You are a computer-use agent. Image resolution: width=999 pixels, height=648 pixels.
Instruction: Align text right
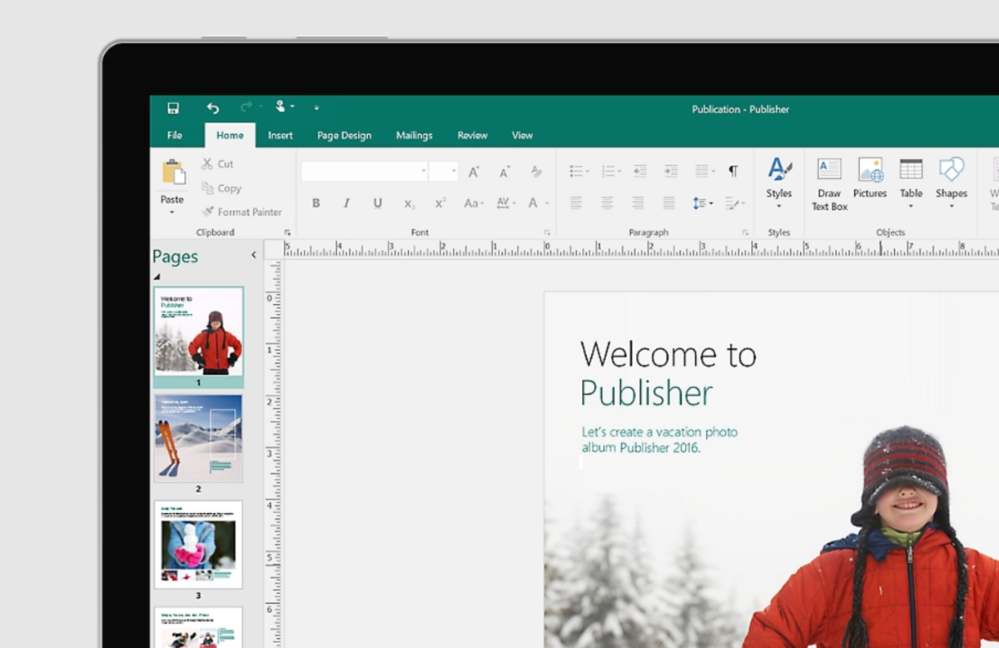638,202
